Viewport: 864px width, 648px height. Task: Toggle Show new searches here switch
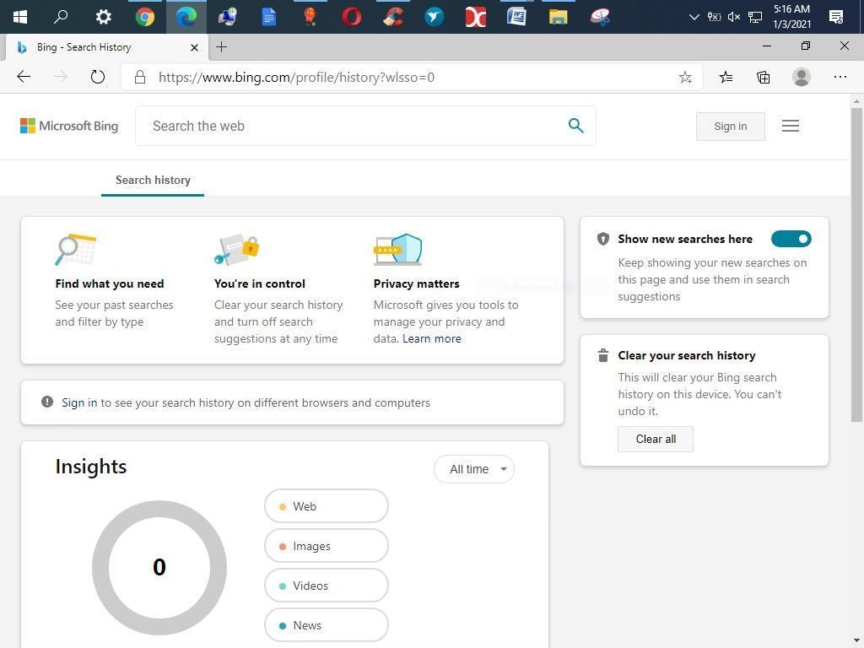791,239
